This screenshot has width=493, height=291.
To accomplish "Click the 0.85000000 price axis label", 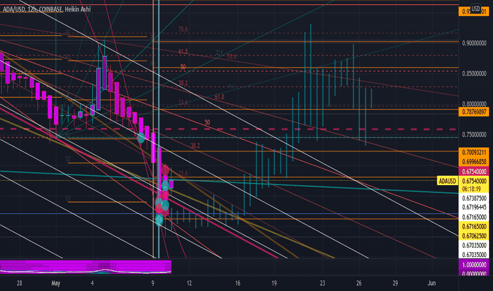I will [474, 74].
